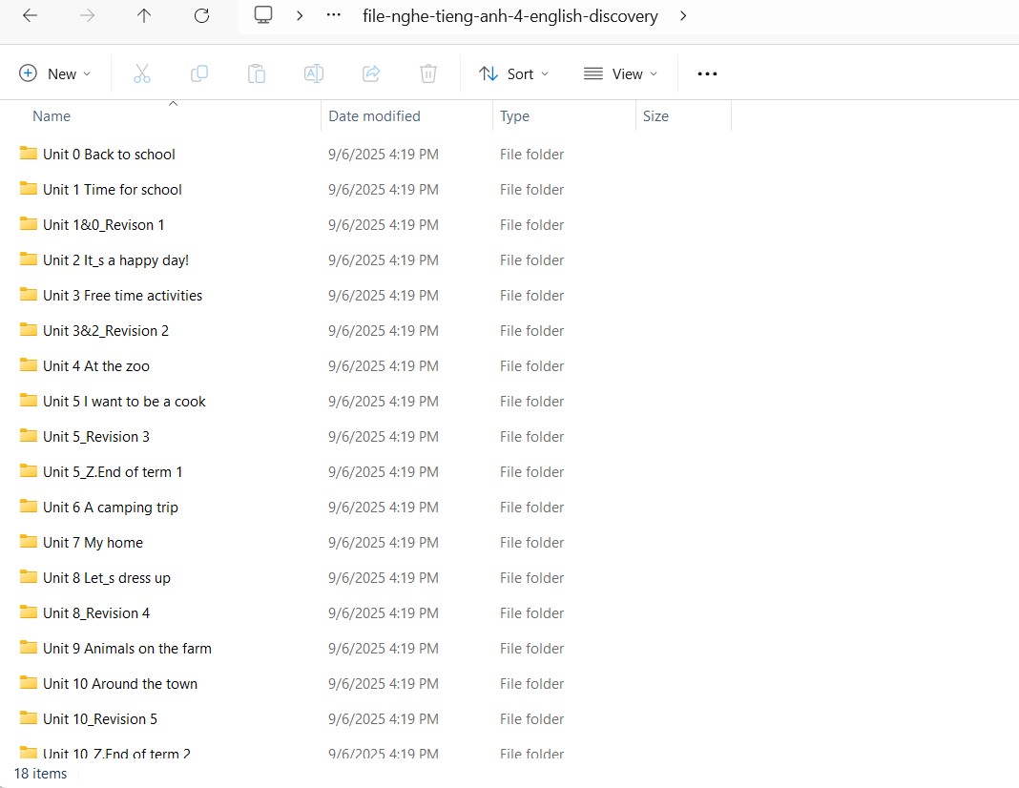Select the Unit 9 Animals on the farm folder
The height and width of the screenshot is (788, 1019).
tap(127, 649)
